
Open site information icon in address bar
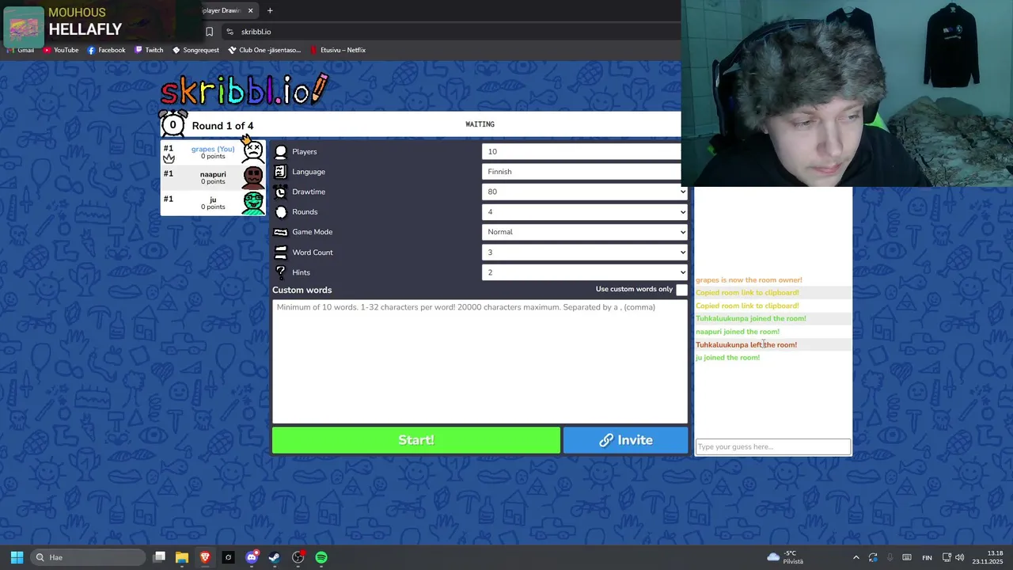click(230, 32)
